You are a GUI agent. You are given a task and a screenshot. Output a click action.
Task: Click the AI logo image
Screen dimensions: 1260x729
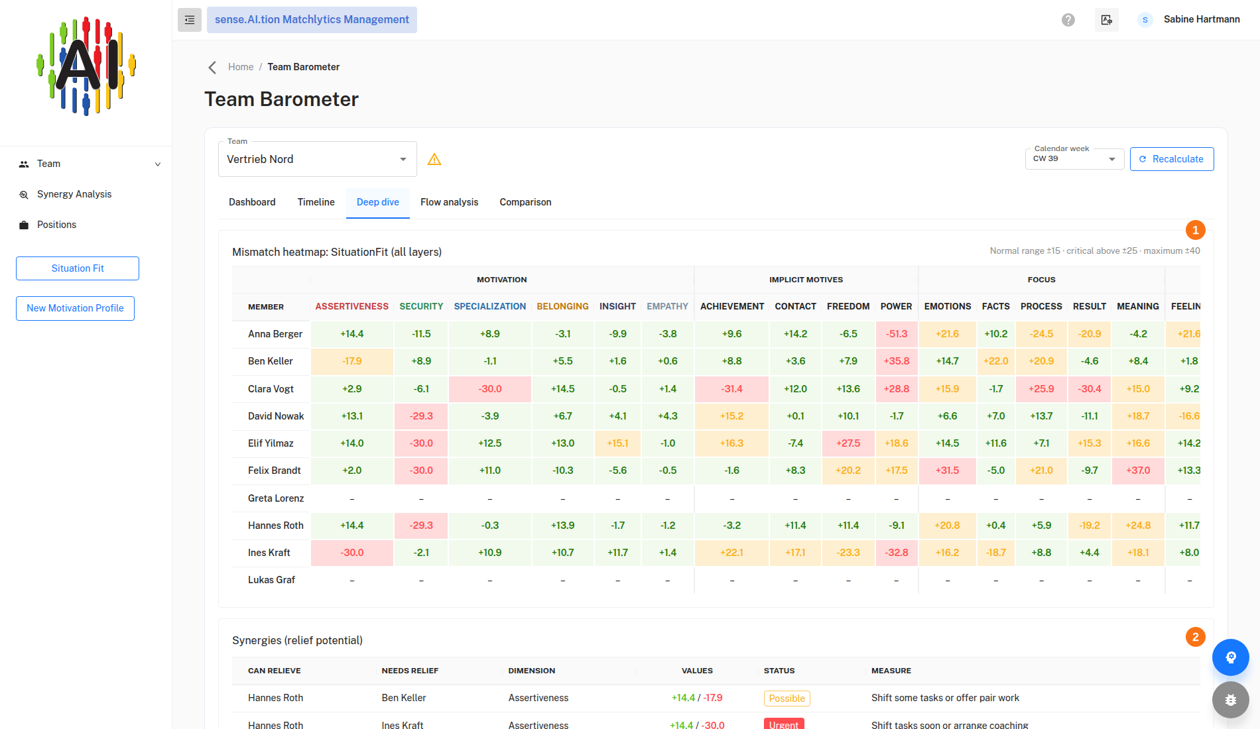[86, 66]
